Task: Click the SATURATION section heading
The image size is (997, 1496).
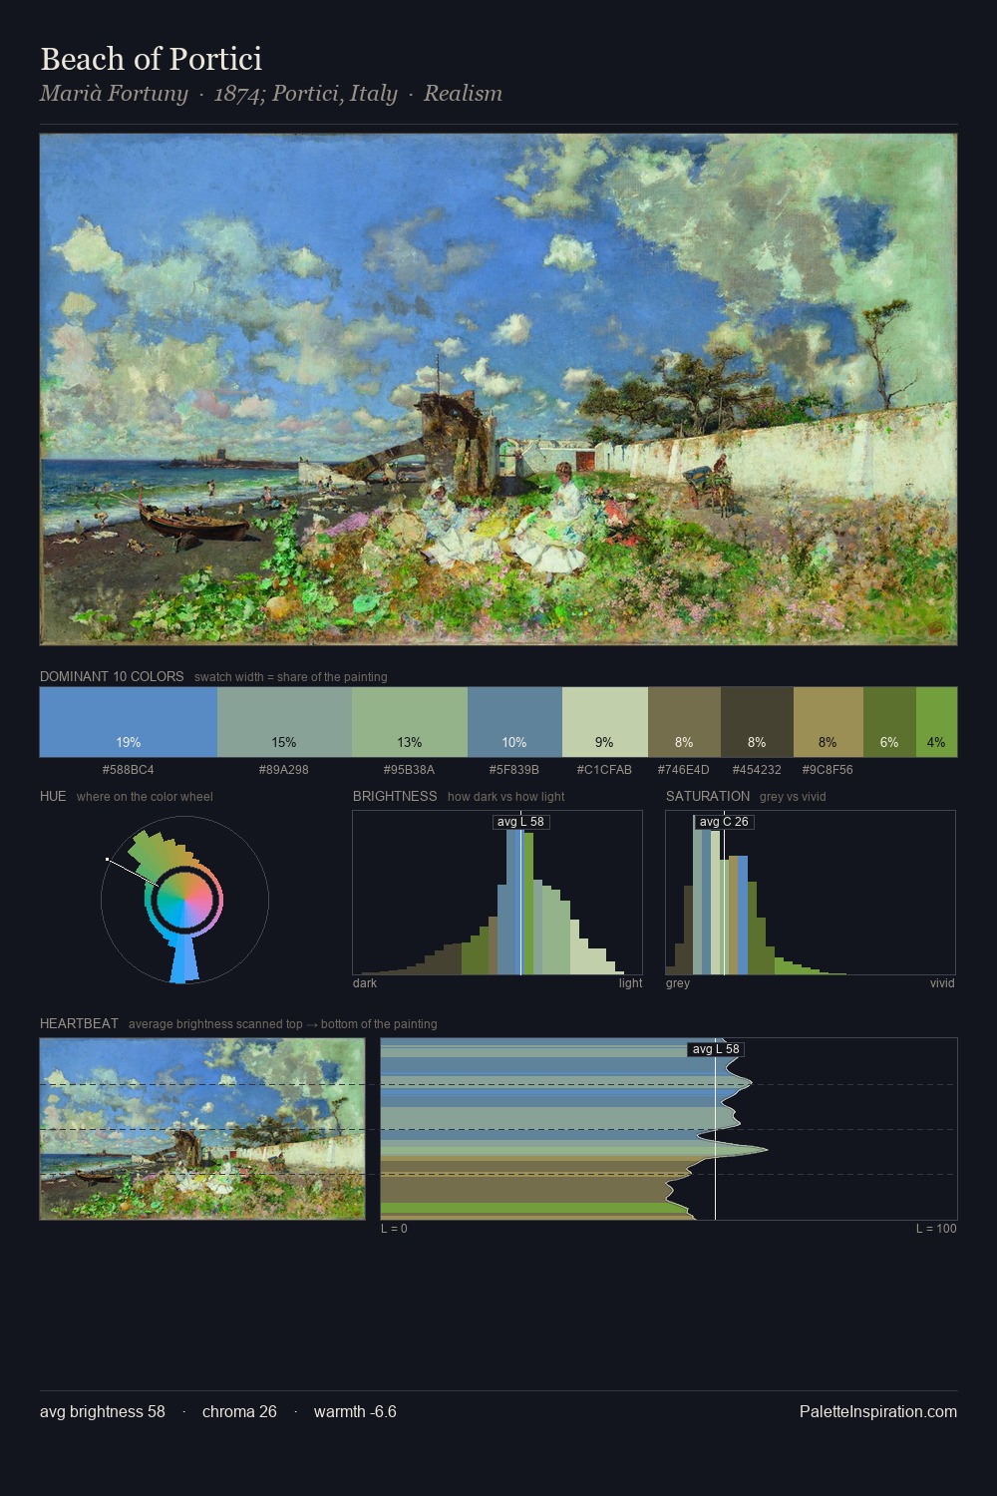Action: pyautogui.click(x=708, y=796)
